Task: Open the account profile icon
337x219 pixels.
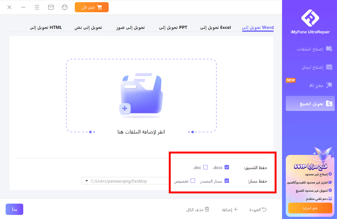Action: tap(65, 7)
